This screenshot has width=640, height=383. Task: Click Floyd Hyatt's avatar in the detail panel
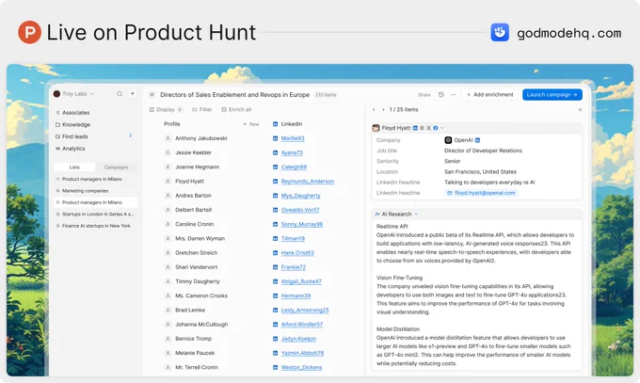(376, 128)
